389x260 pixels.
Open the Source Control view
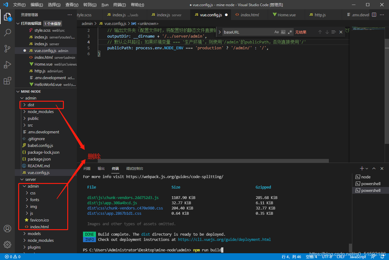pos(7,48)
